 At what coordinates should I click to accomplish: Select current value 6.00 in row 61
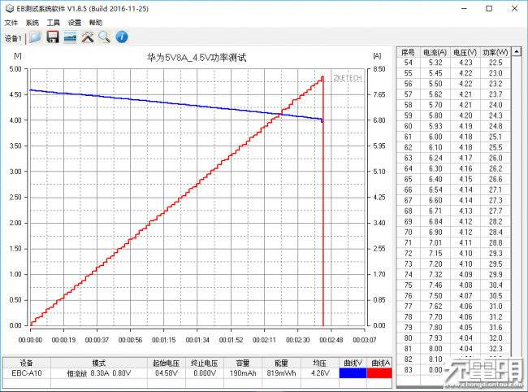(x=435, y=137)
